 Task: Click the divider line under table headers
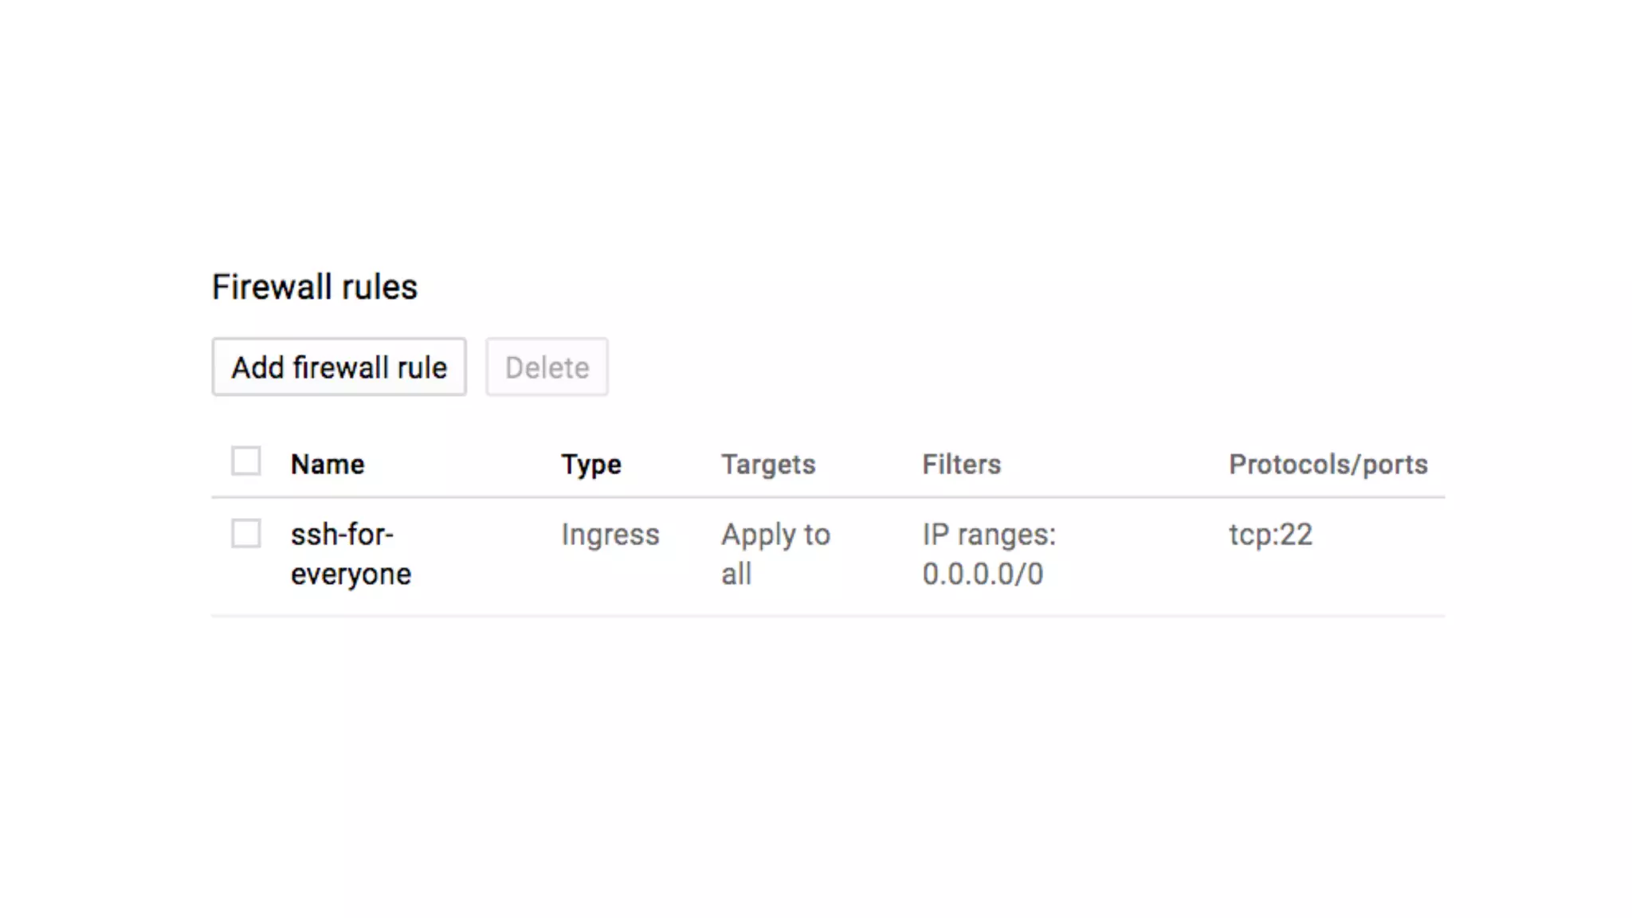click(x=827, y=498)
